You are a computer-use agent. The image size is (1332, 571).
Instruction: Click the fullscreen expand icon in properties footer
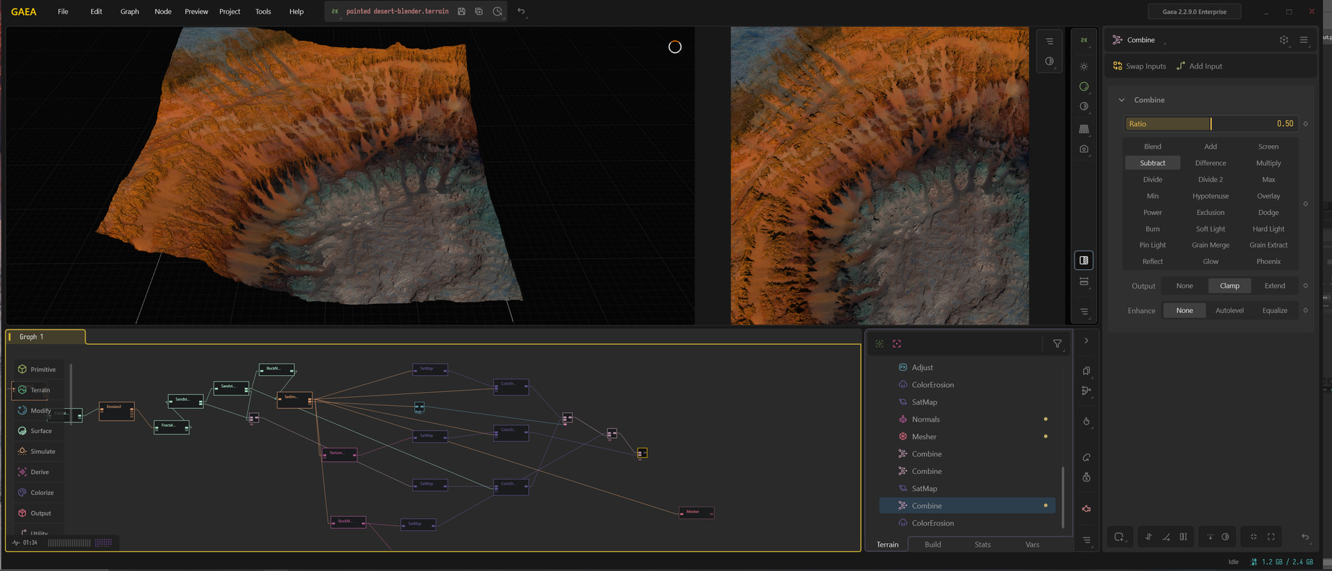click(x=1271, y=537)
